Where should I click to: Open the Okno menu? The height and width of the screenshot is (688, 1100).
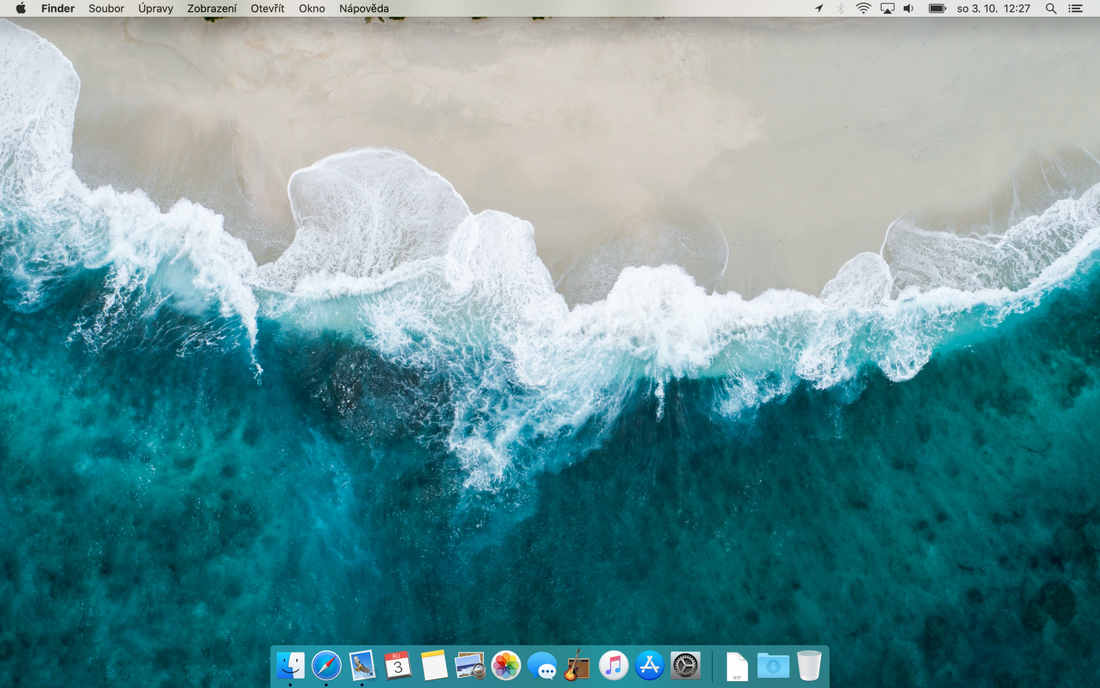pyautogui.click(x=312, y=8)
